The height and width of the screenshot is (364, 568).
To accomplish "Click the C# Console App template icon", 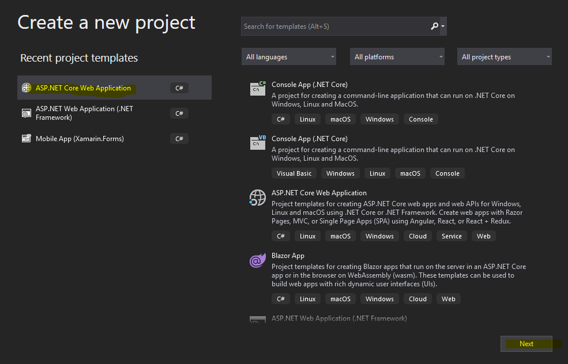I will pyautogui.click(x=258, y=88).
